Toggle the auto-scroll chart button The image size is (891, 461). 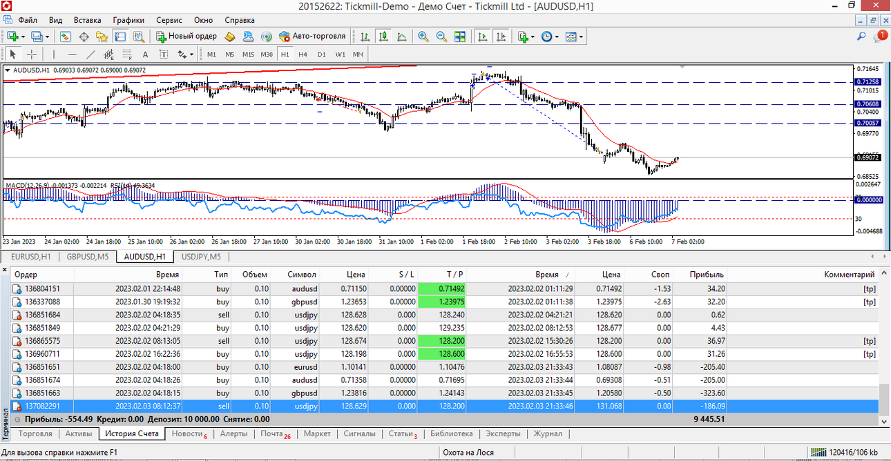(x=483, y=36)
